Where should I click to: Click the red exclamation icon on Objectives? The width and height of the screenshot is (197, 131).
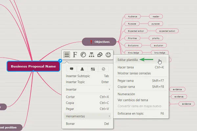[91, 42]
